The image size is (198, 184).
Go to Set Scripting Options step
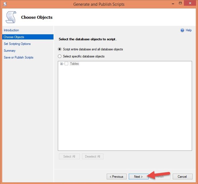point(17,44)
